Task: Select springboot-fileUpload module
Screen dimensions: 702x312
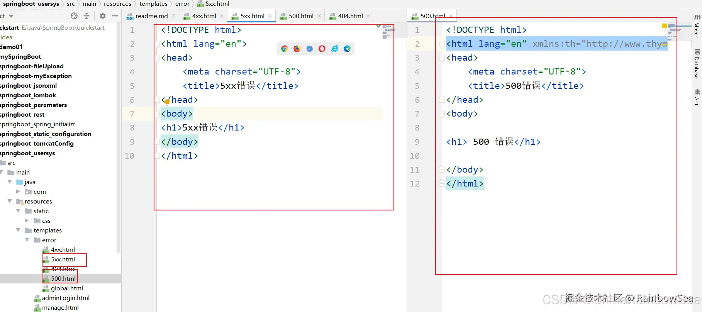Action: (x=32, y=66)
